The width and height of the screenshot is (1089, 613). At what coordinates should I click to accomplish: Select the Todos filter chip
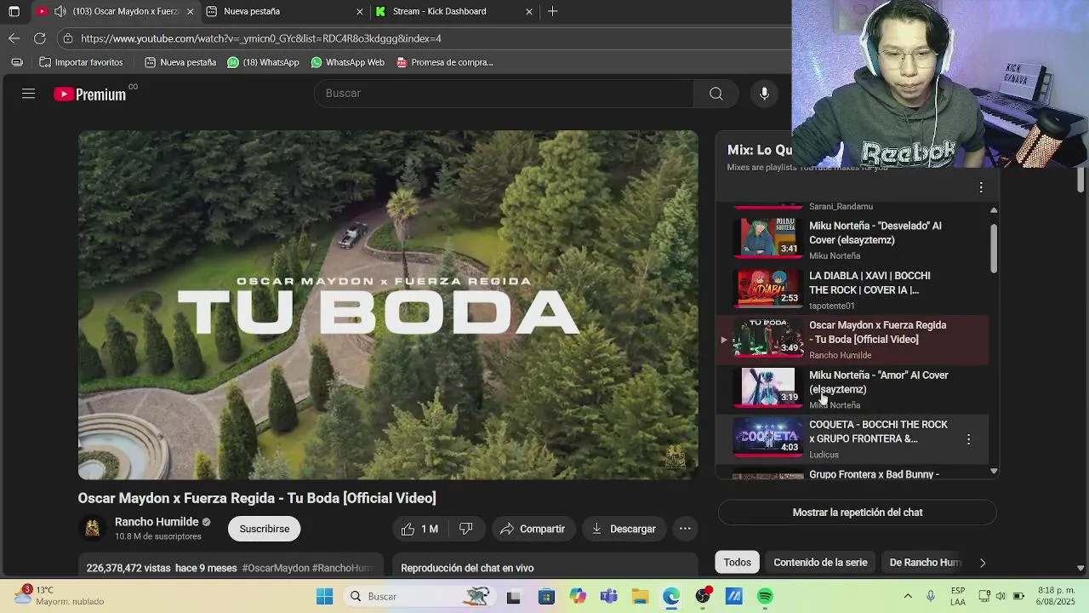[737, 562]
